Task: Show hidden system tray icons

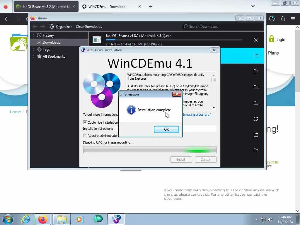Action: click(x=256, y=219)
